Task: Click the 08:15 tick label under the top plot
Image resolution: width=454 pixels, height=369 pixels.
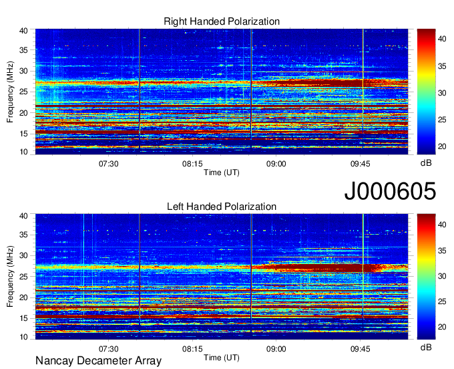Action: (192, 164)
